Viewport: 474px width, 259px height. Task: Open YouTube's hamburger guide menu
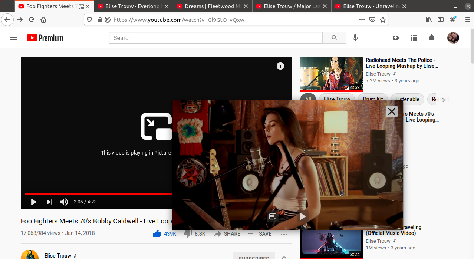tap(13, 37)
